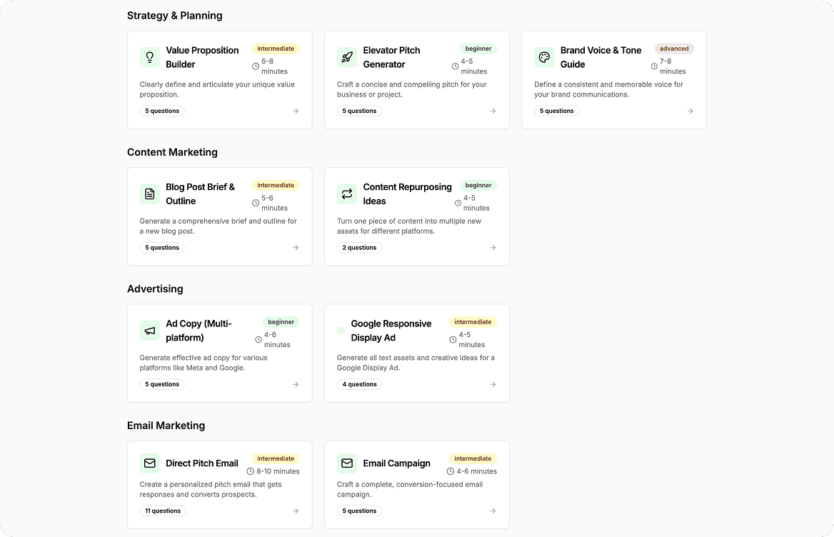Screen dimensions: 834x537
Task: Click the palette icon on Brand Voice & Tone Guide
Action: pos(544,58)
